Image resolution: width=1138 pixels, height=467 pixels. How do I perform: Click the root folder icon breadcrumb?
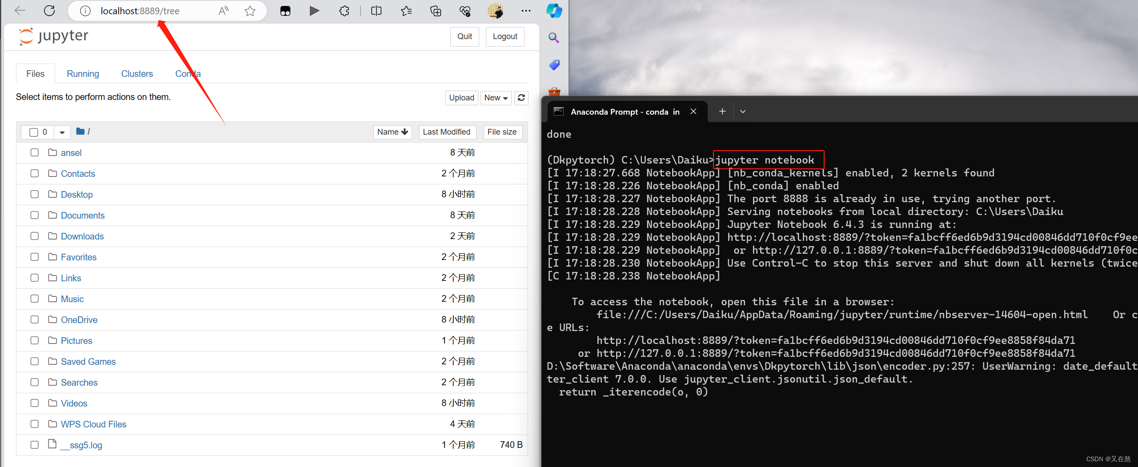click(x=80, y=132)
